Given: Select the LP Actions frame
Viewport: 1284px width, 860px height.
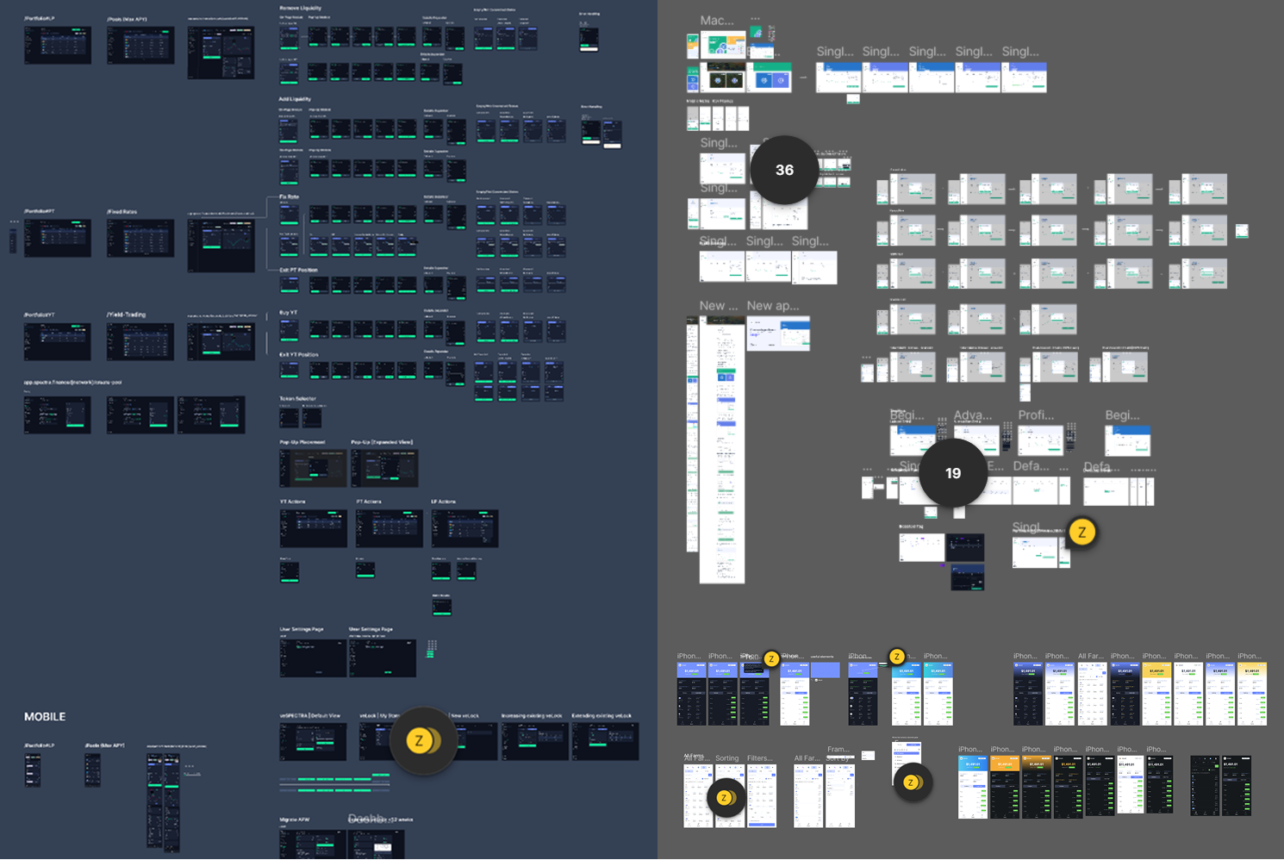Looking at the screenshot, I should tap(464, 527).
